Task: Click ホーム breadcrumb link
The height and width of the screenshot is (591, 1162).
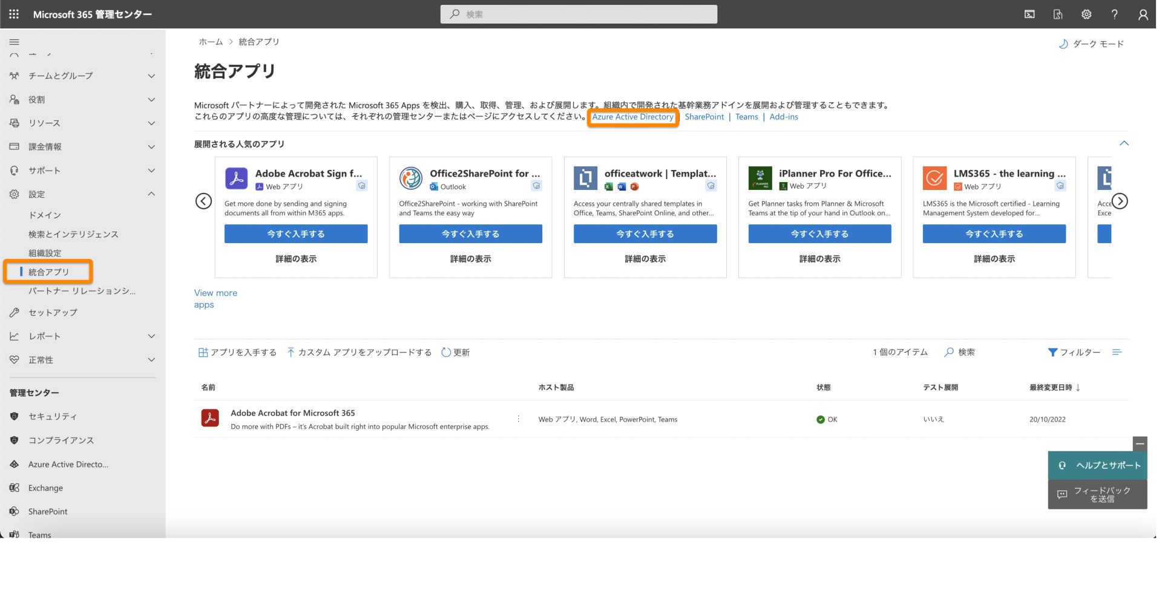Action: 211,42
